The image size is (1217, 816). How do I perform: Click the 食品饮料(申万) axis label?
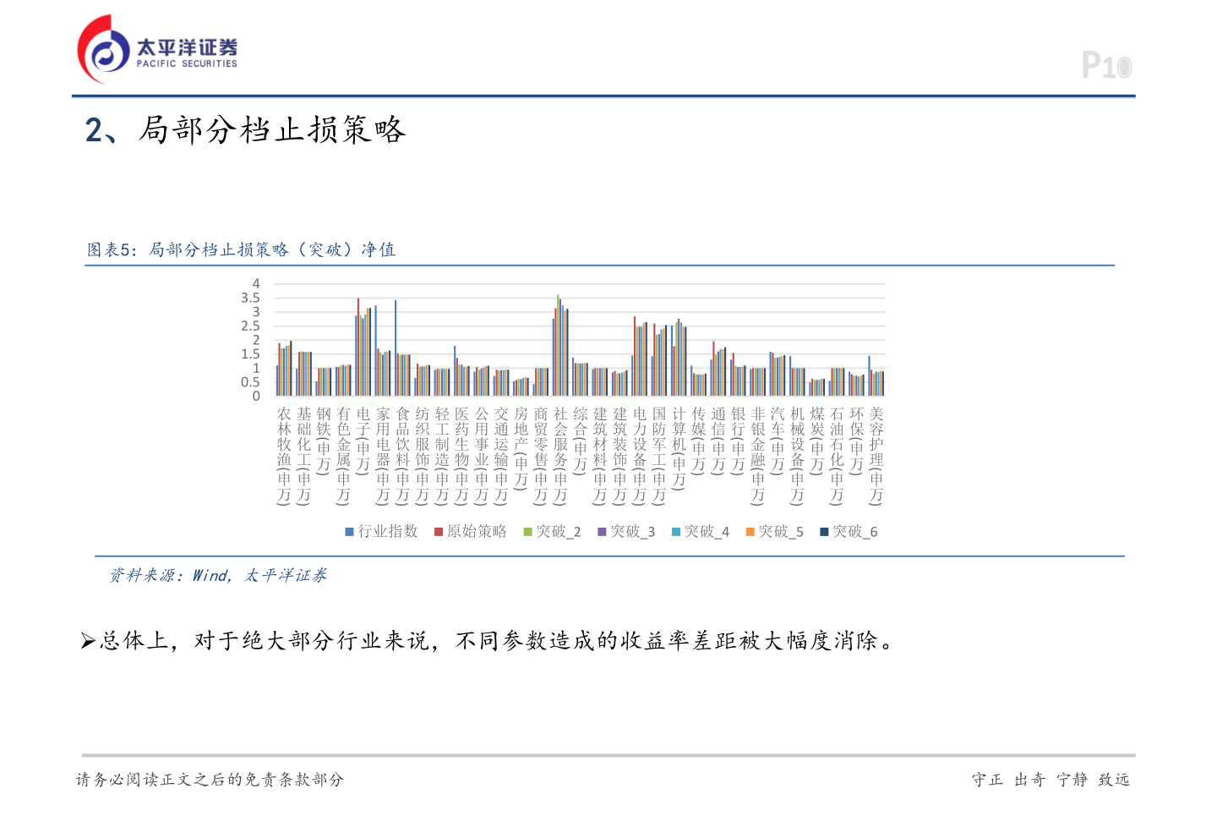403,456
